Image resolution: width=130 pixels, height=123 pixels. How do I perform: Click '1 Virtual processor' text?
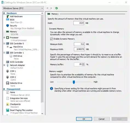[19, 40]
